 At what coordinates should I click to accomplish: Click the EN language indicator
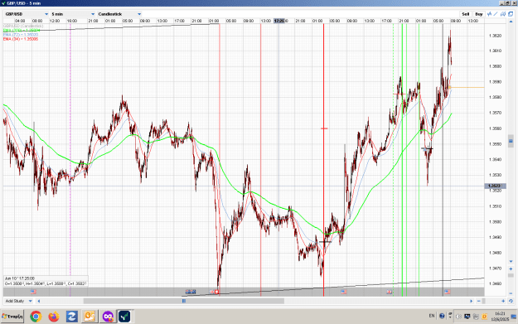click(432, 316)
